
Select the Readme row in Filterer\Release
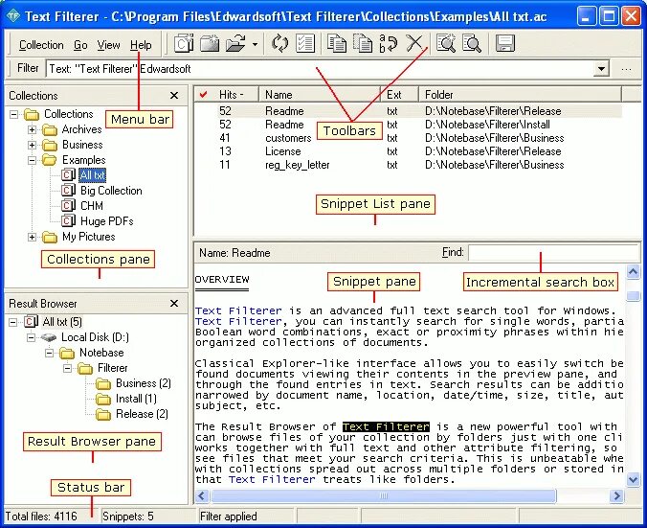coord(409,111)
